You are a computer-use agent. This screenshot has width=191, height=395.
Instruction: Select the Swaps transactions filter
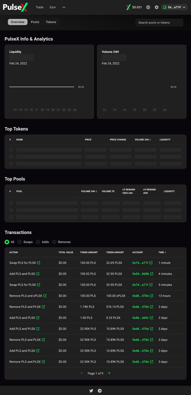click(x=20, y=242)
